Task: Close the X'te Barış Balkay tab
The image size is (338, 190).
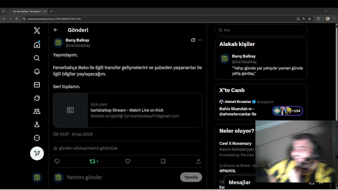Action: [x=45, y=11]
